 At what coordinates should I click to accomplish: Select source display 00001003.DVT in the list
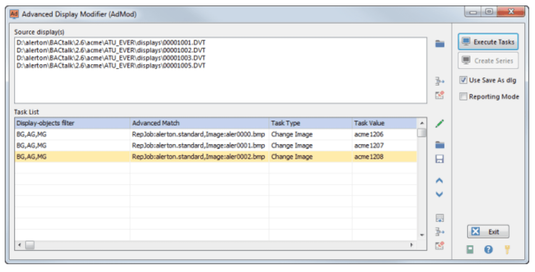[x=111, y=58]
